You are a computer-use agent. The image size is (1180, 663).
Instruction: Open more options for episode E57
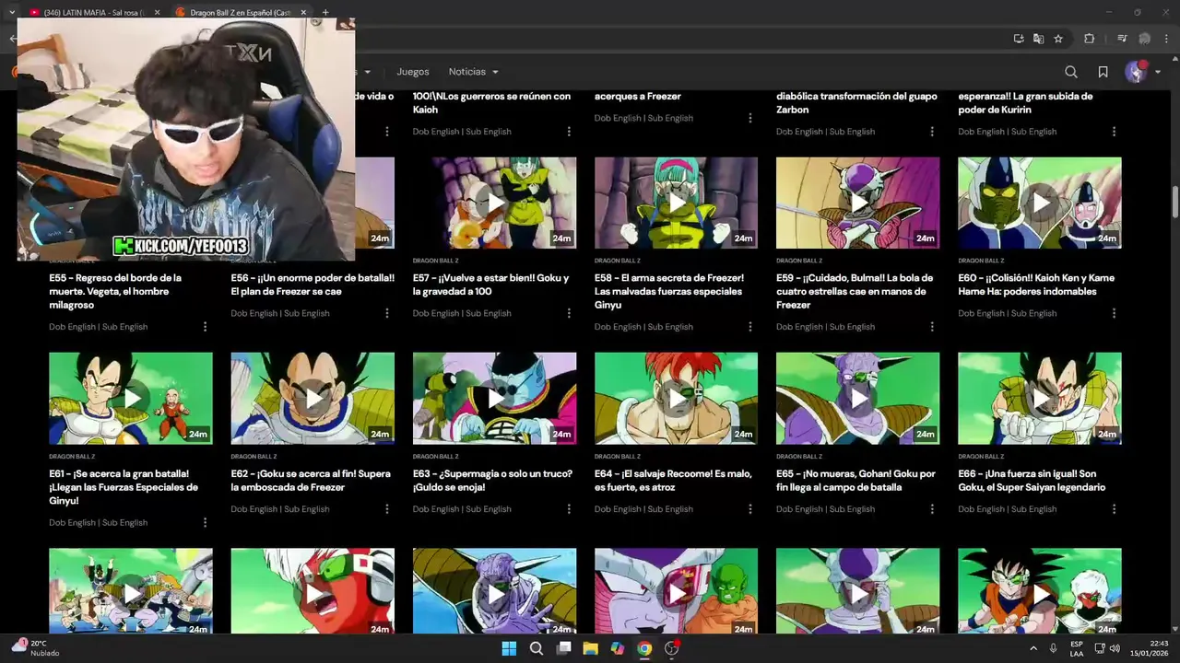(568, 313)
